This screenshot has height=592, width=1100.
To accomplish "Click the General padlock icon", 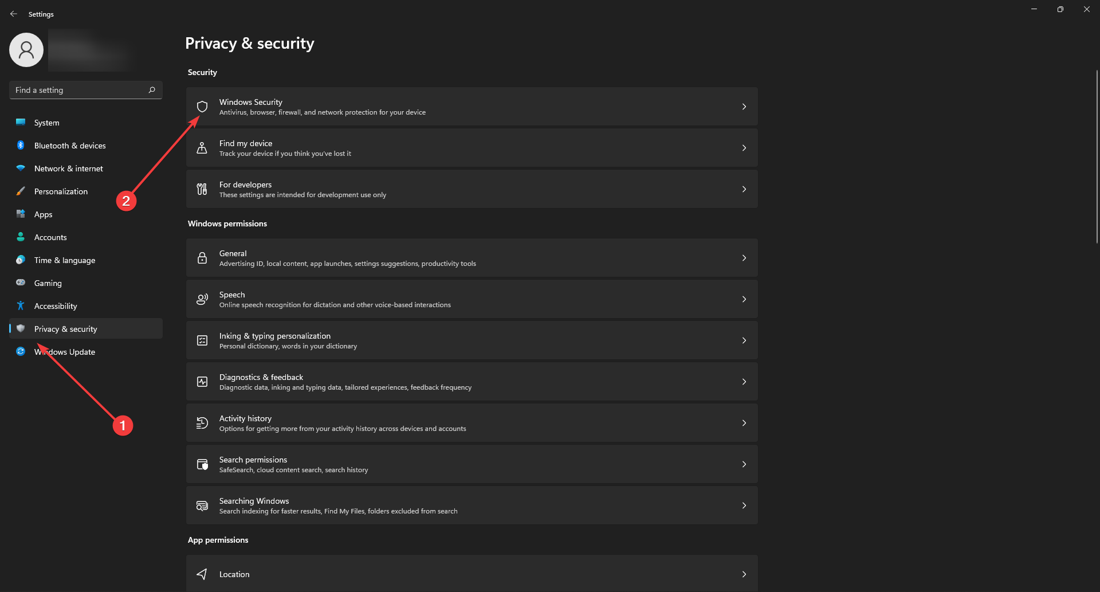I will point(202,258).
